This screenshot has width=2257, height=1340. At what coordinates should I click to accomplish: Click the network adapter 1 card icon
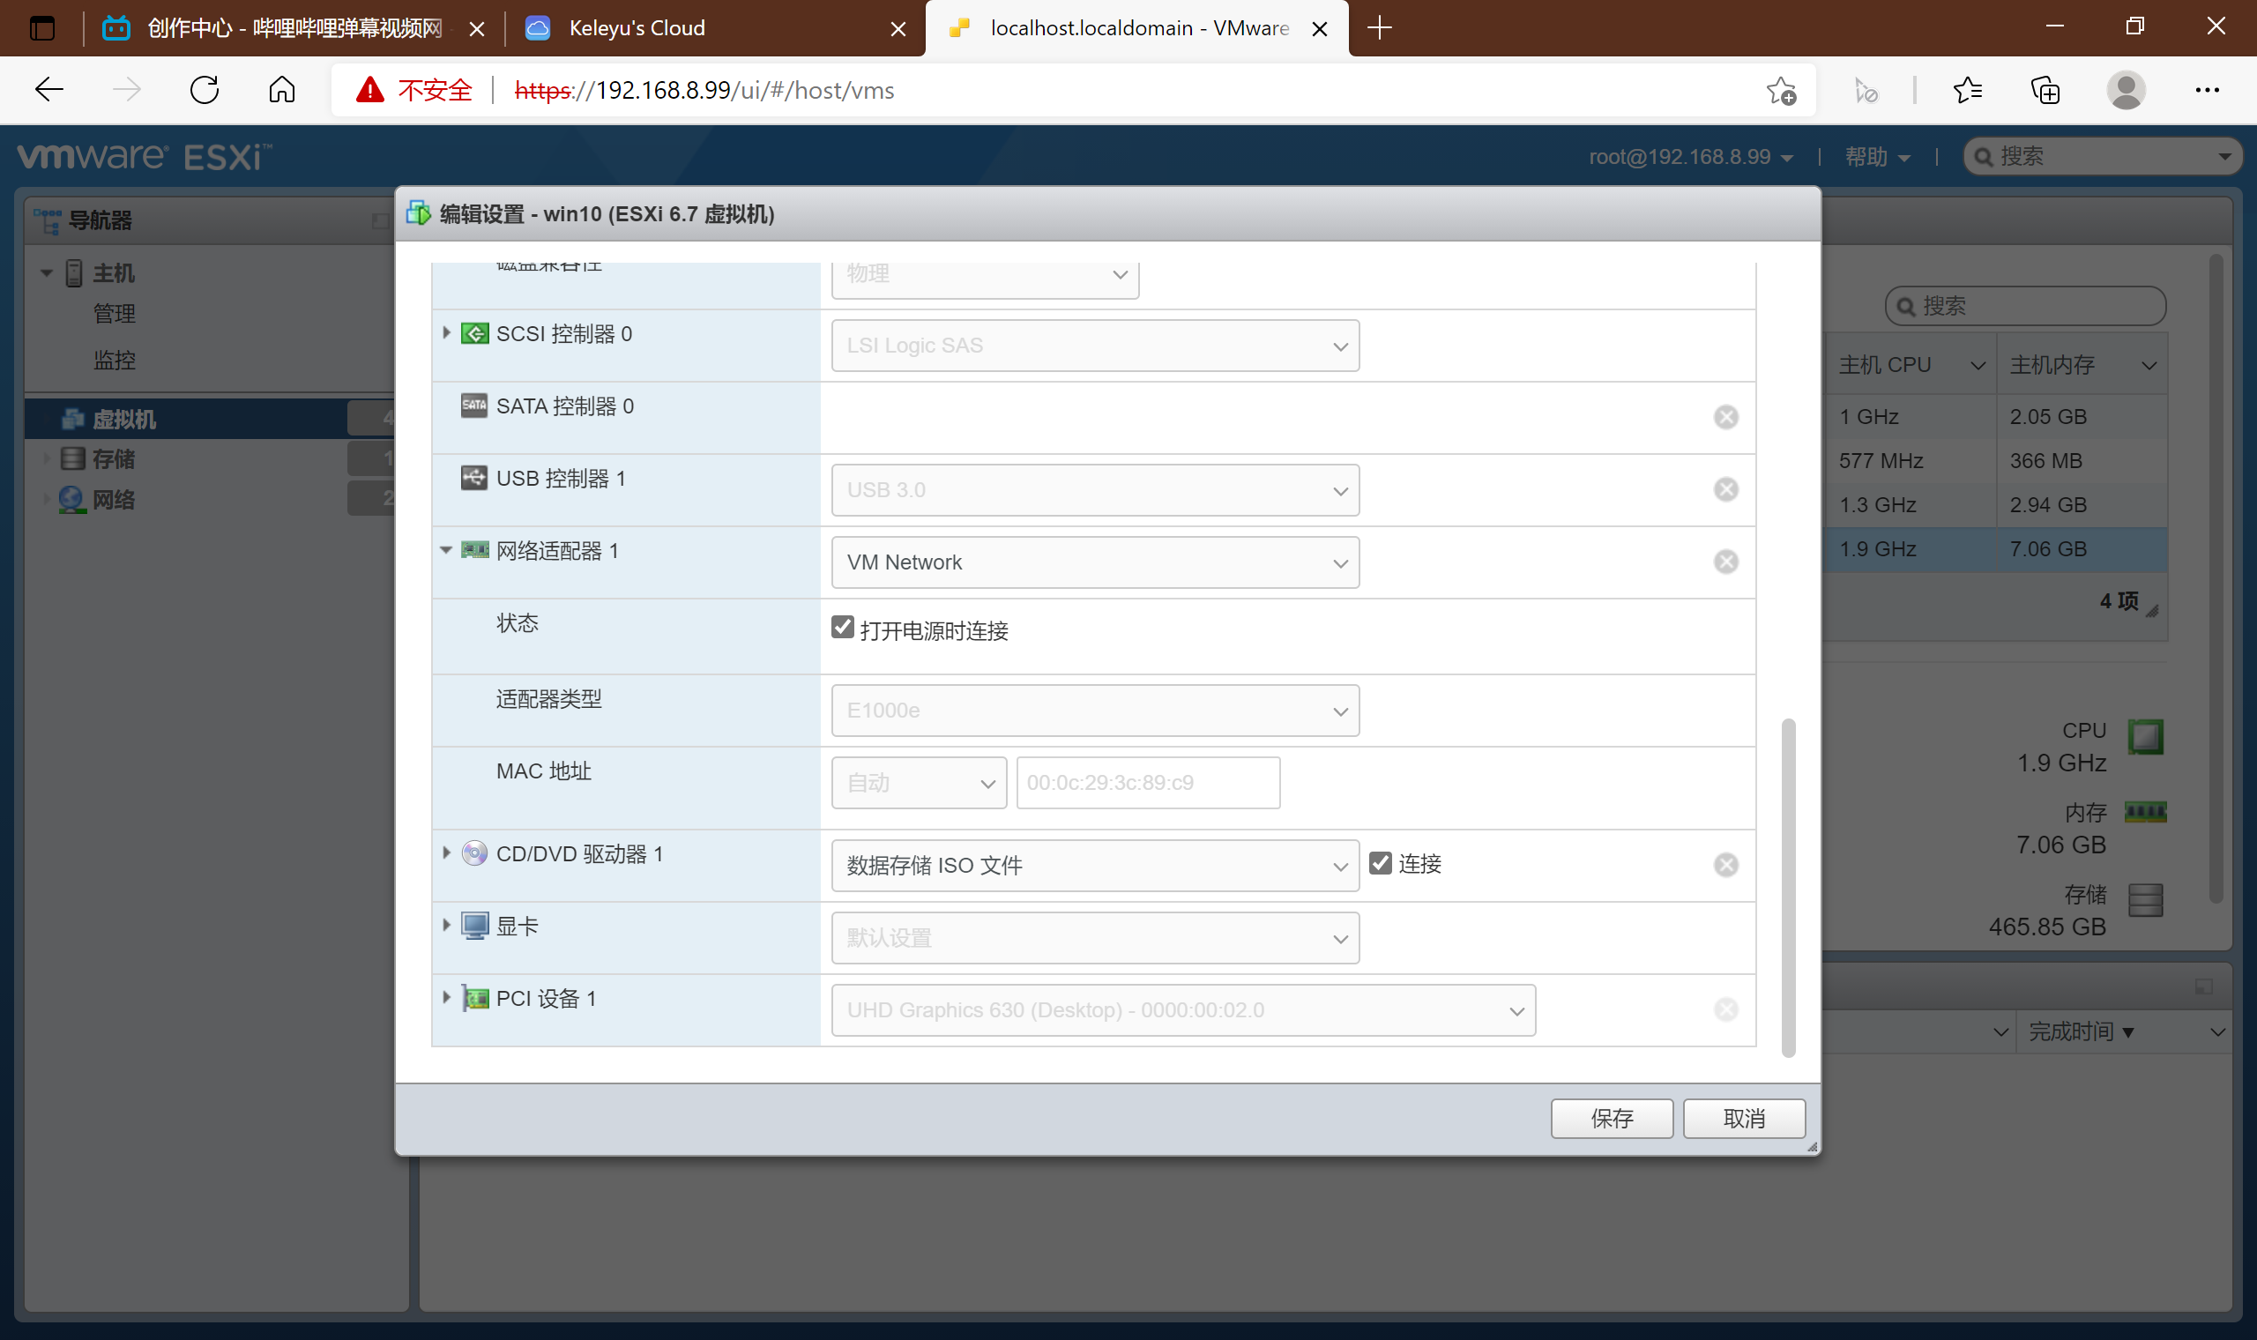pyautogui.click(x=475, y=550)
